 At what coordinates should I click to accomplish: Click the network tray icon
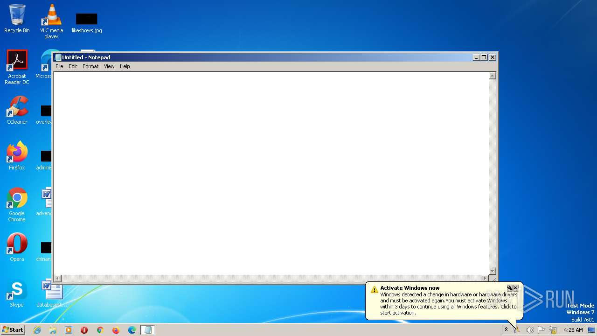point(553,330)
